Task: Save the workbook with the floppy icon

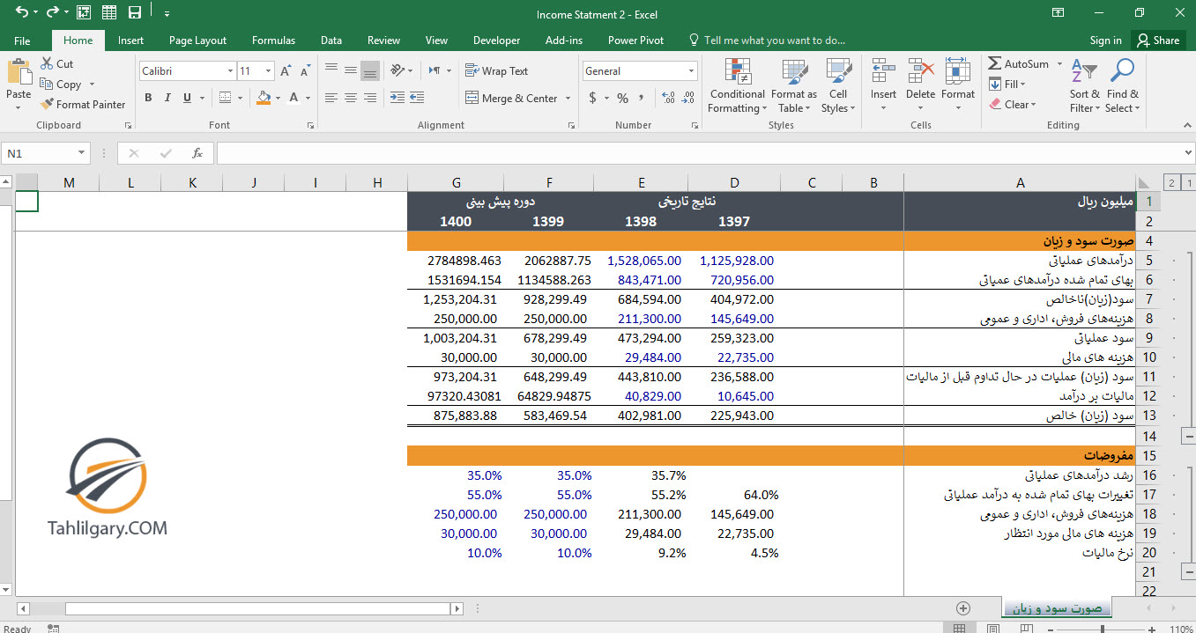Action: tap(135, 12)
